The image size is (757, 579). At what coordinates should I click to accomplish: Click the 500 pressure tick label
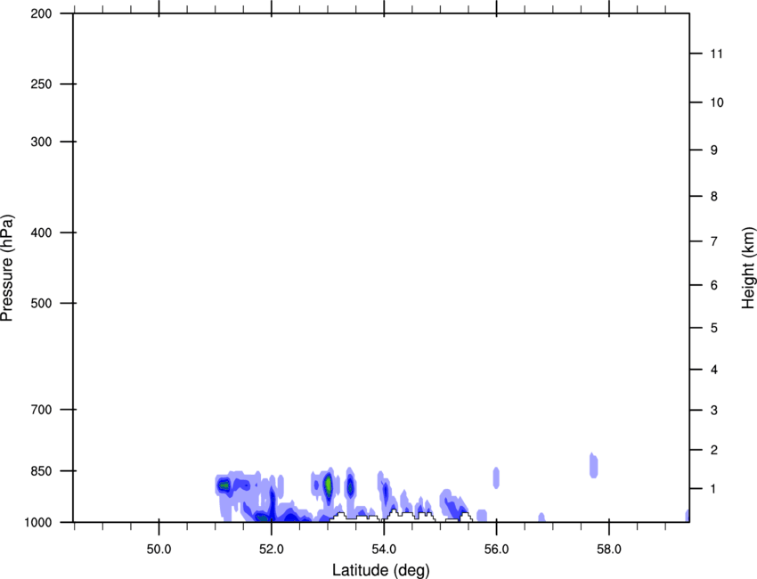[42, 303]
